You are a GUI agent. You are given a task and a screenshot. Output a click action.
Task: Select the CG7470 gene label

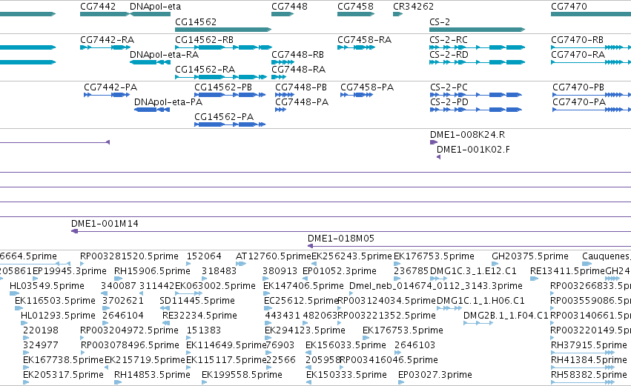569,7
